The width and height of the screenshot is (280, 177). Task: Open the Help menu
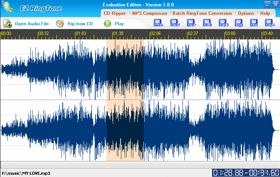265,13
